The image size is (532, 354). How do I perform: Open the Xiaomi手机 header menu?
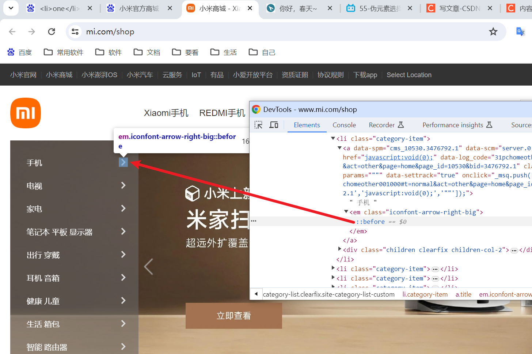point(166,113)
